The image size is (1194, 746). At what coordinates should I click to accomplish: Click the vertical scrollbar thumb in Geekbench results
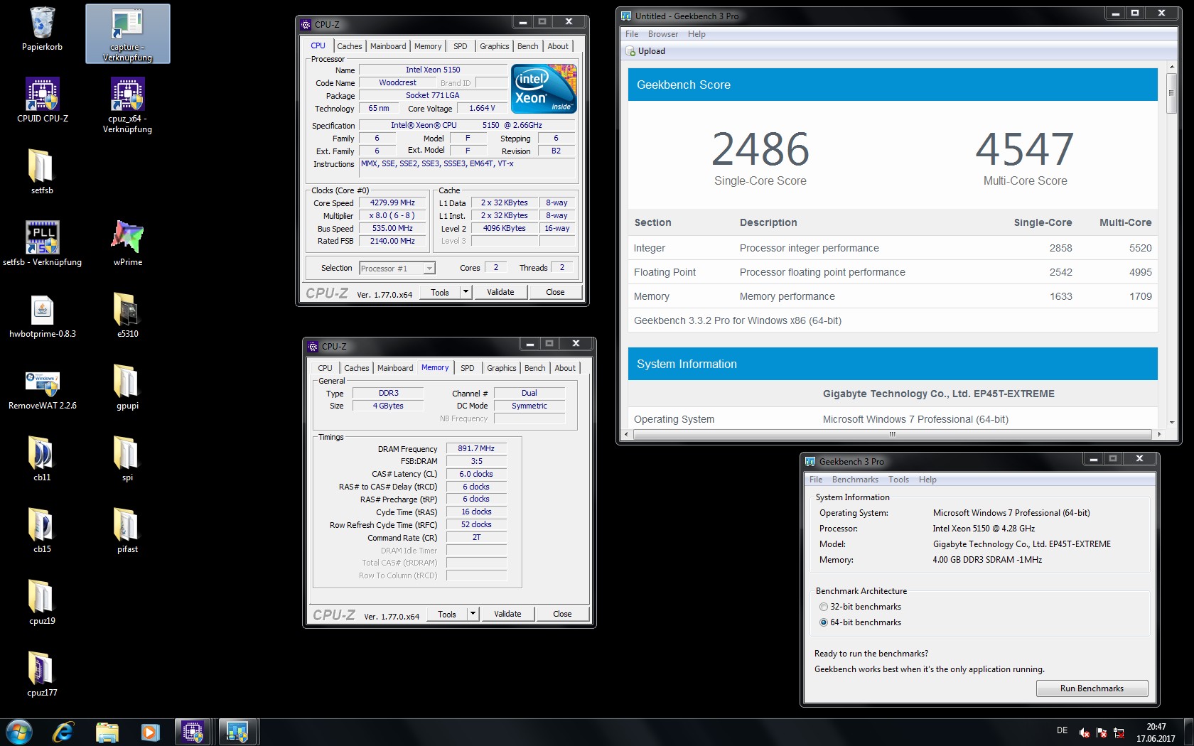coord(1171,92)
